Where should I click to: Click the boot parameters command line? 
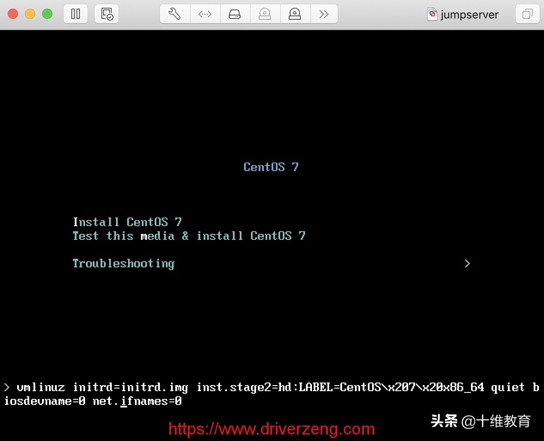[271, 394]
